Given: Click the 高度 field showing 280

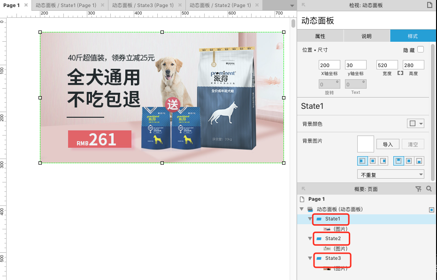Looking at the screenshot, I should 414,65.
